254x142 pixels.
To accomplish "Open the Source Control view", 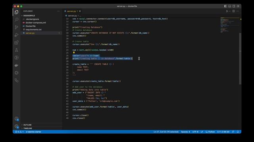I will [x=16, y=27].
